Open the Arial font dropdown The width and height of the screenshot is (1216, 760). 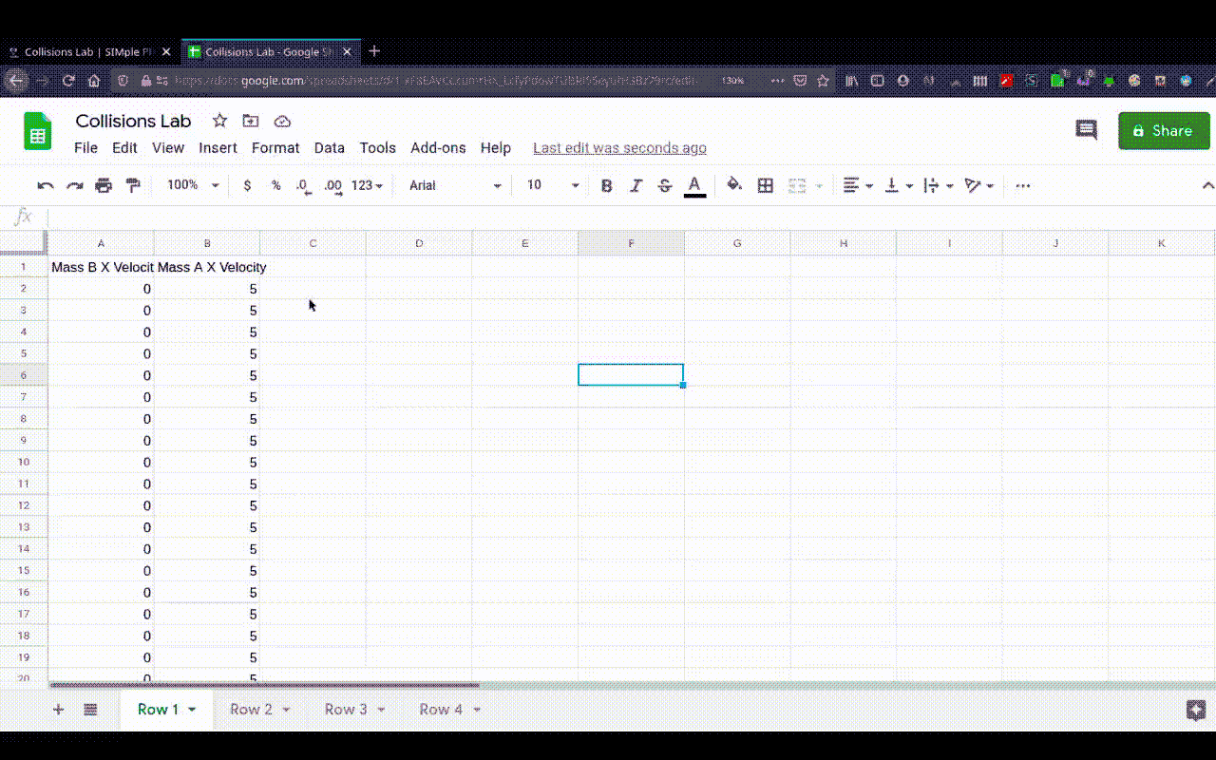[453, 185]
